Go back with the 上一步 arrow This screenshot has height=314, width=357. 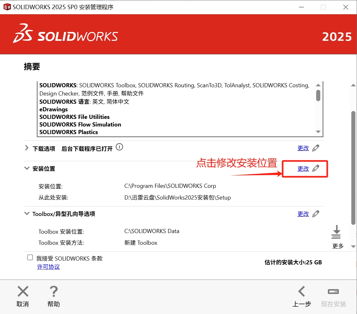(302, 292)
